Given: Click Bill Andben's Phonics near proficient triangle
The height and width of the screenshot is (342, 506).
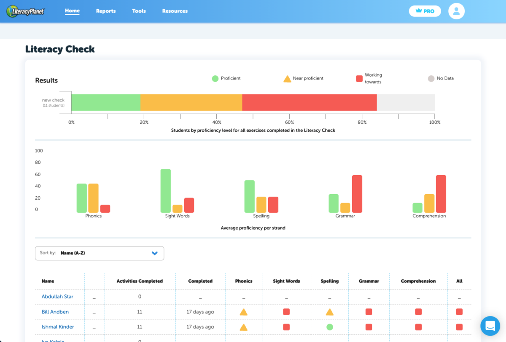Looking at the screenshot, I should 243,312.
